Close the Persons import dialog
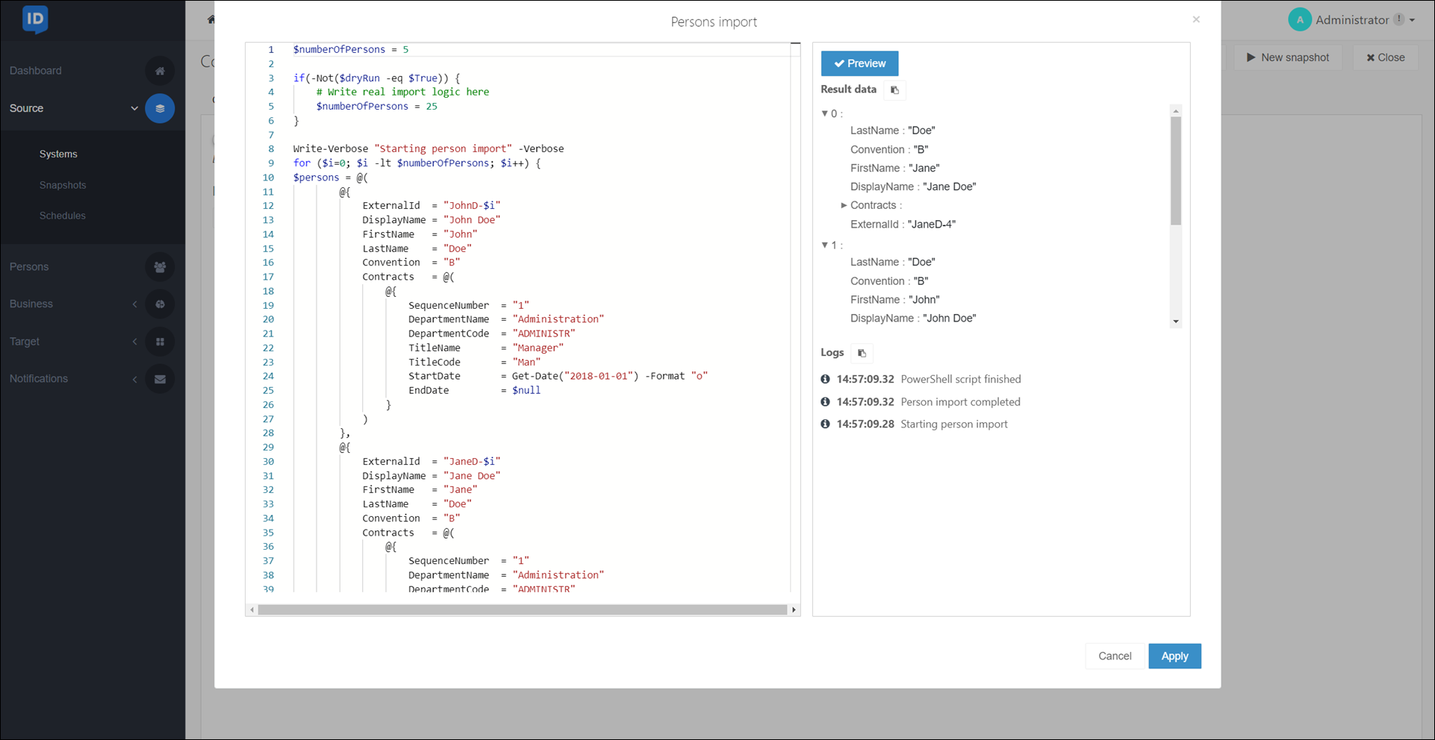Image resolution: width=1435 pixels, height=740 pixels. [1196, 19]
